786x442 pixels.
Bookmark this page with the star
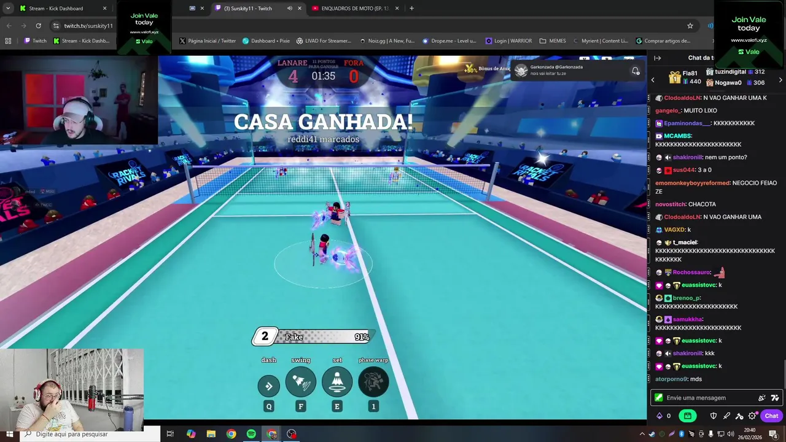coord(690,26)
